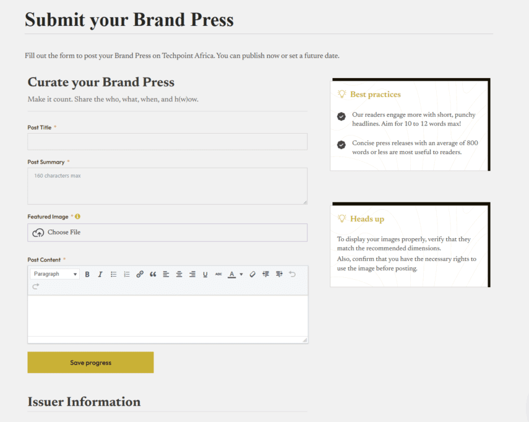529x422 pixels.
Task: Click the Save progress button
Action: pyautogui.click(x=90, y=362)
